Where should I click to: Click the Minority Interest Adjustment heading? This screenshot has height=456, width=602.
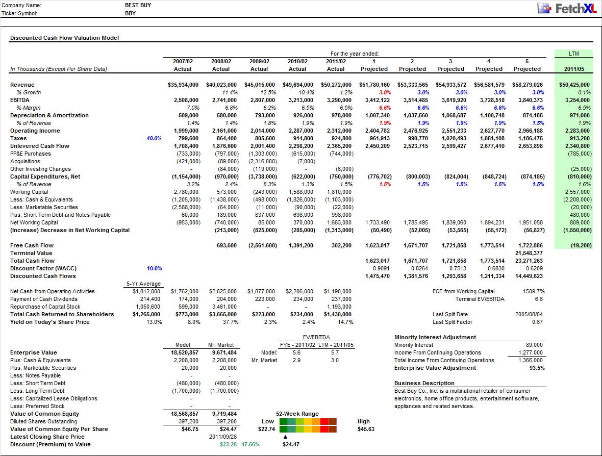point(435,337)
